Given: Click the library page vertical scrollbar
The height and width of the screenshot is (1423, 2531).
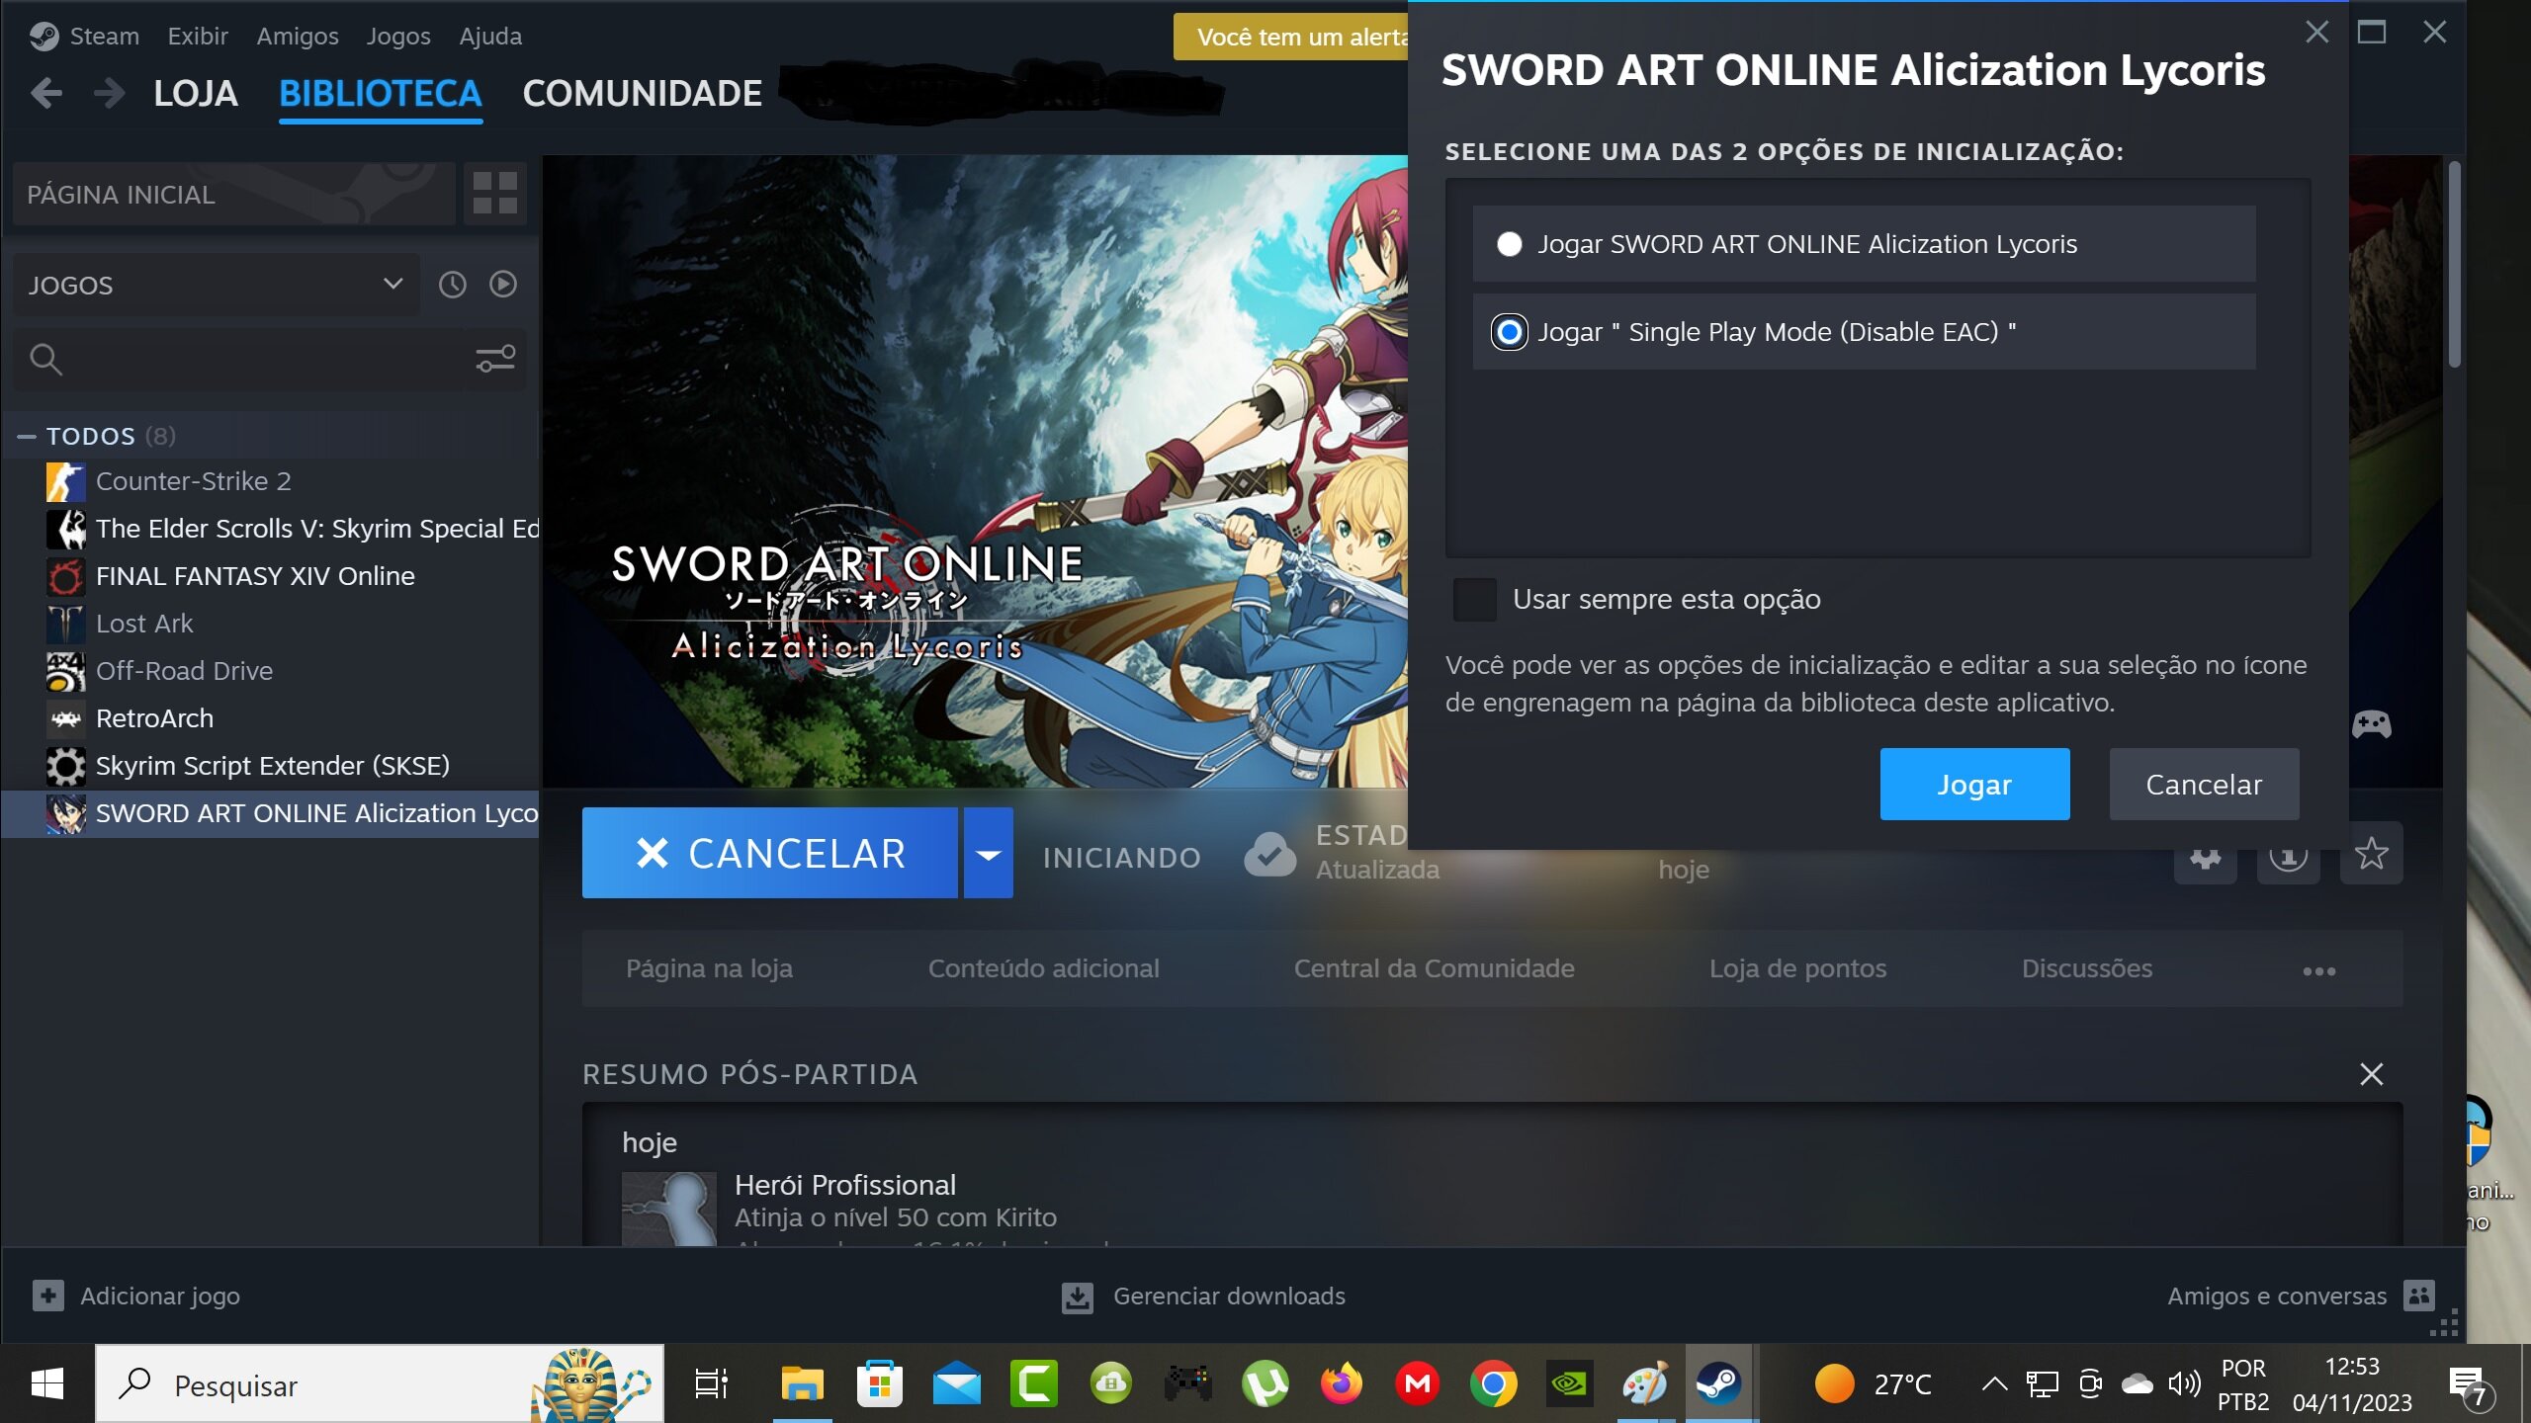Looking at the screenshot, I should coord(2454,263).
